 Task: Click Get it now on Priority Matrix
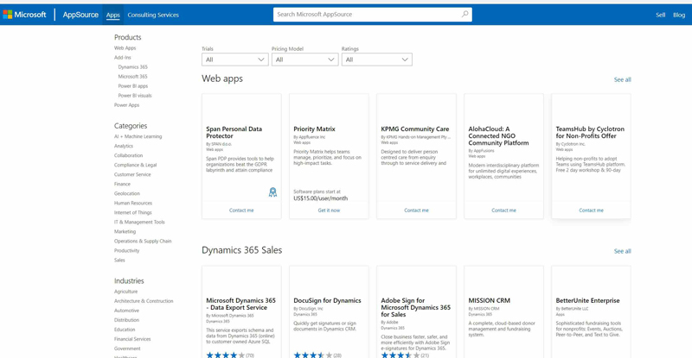pos(329,210)
